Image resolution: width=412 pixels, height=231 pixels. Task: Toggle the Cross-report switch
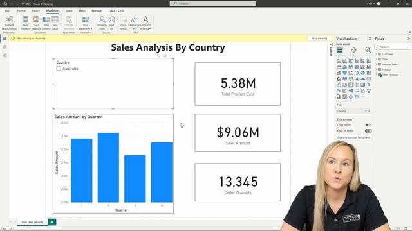(x=368, y=125)
